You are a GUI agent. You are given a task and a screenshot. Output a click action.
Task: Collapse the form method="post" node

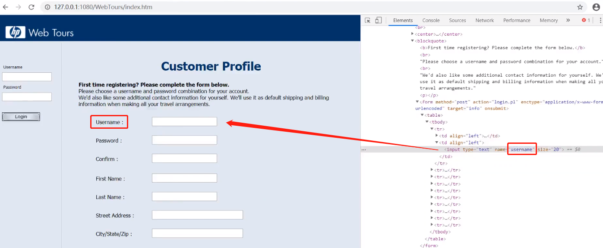tap(417, 102)
